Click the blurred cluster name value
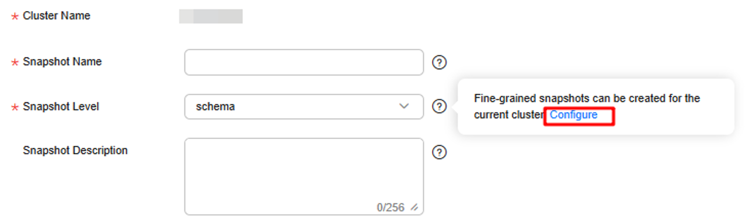Viewport: 745px width, 224px height. (211, 16)
